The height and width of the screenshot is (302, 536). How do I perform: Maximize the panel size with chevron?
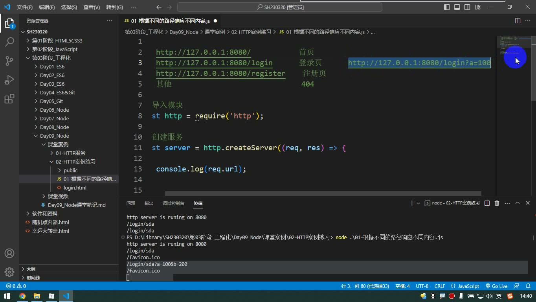pos(518,203)
